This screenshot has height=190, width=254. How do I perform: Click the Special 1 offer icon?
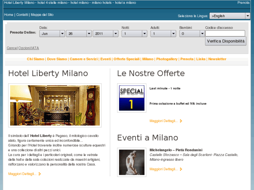tap(132, 98)
